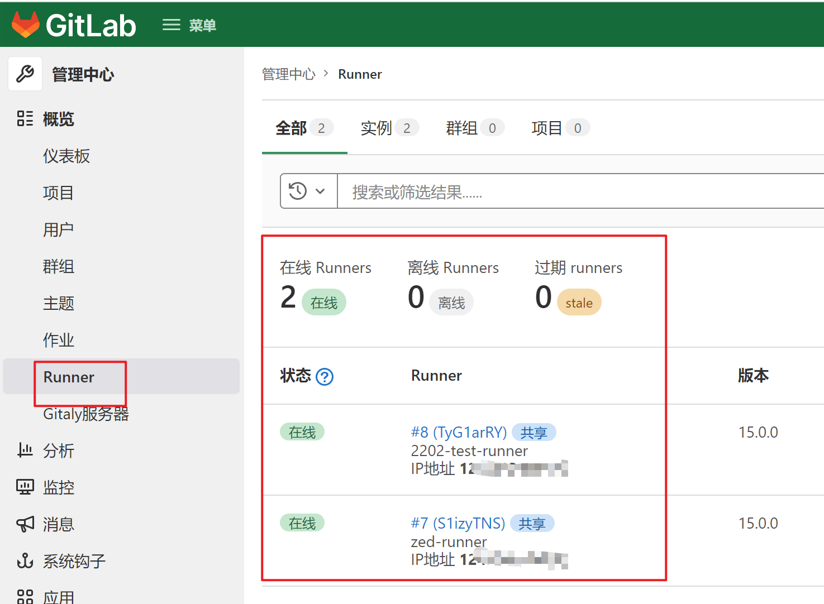Image resolution: width=824 pixels, height=604 pixels.
Task: Click version 15.0.0 in runner #7 row
Action: (758, 523)
